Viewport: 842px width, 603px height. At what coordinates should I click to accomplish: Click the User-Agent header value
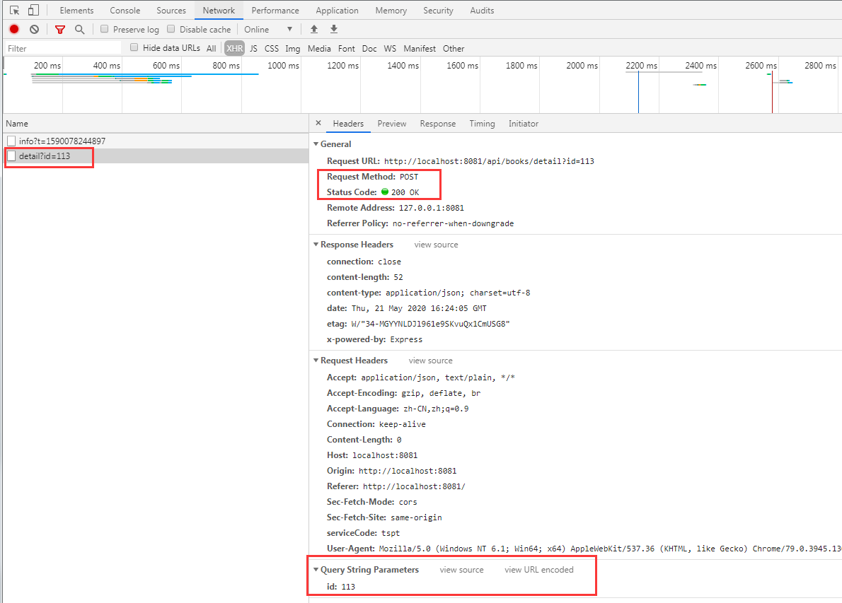pos(610,549)
